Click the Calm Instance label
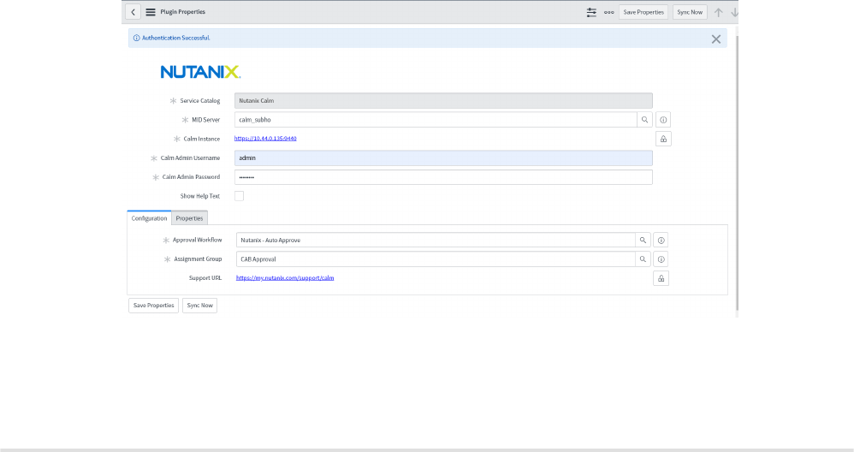Screen dimensions: 854x452 (201, 139)
